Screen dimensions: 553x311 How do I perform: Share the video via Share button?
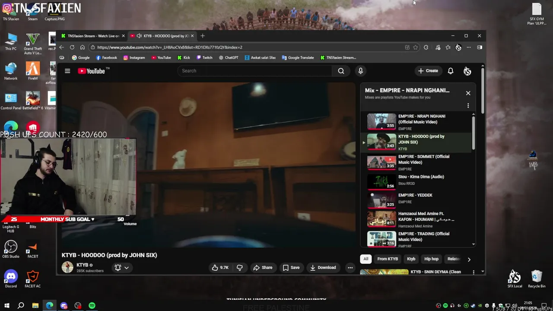[x=263, y=267]
